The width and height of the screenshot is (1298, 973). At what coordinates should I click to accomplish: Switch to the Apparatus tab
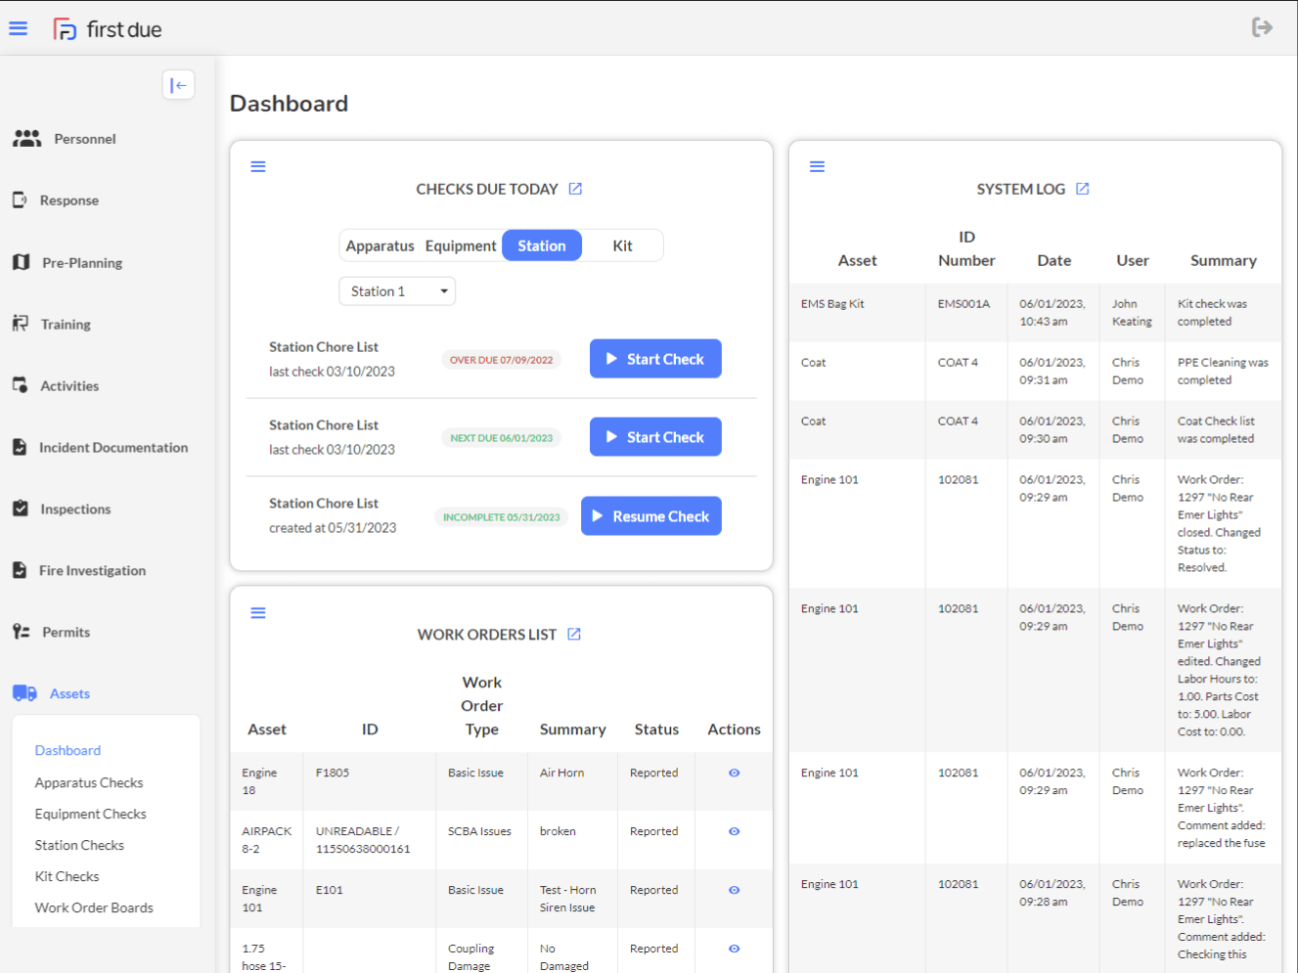coord(380,245)
